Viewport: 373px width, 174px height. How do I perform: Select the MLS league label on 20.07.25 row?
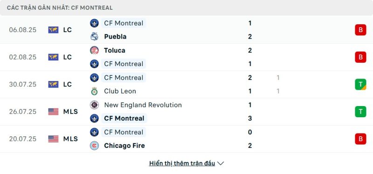70,139
